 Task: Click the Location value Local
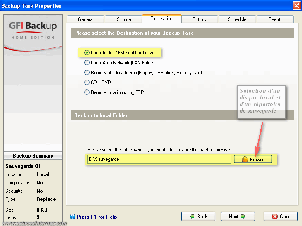[43, 174]
